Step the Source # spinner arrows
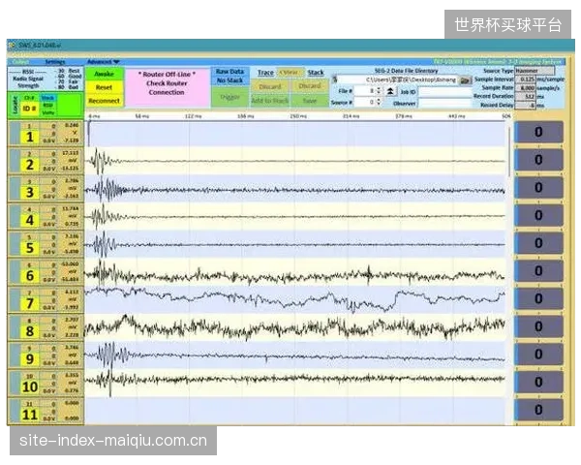 [x=379, y=102]
